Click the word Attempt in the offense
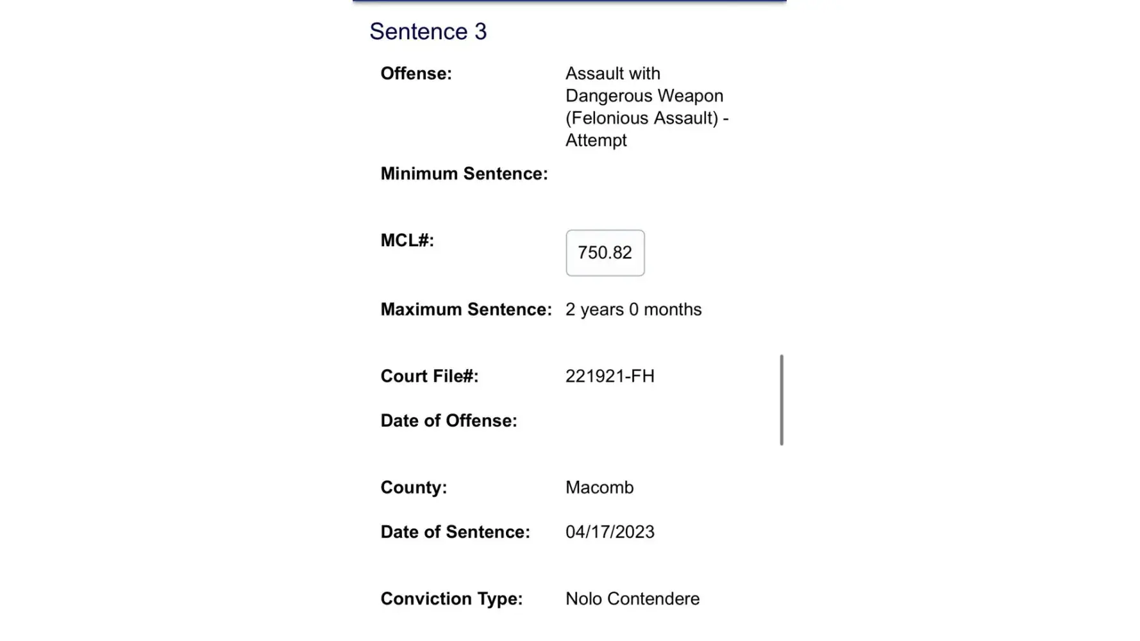The image size is (1140, 641). [596, 140]
